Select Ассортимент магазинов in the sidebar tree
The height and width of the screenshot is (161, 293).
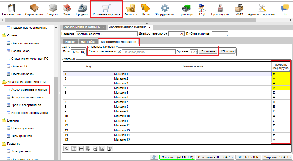point(27,97)
